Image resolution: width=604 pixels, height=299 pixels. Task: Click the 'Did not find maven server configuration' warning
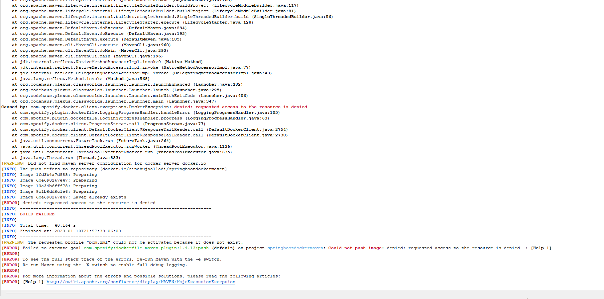[x=104, y=163]
